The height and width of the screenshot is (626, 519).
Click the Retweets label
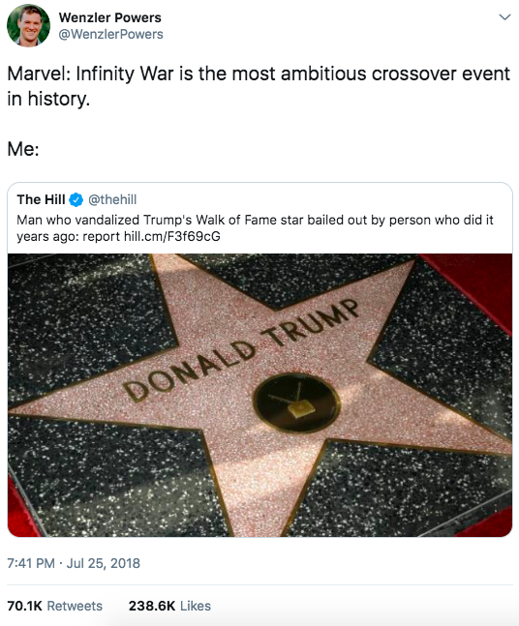pyautogui.click(x=75, y=606)
